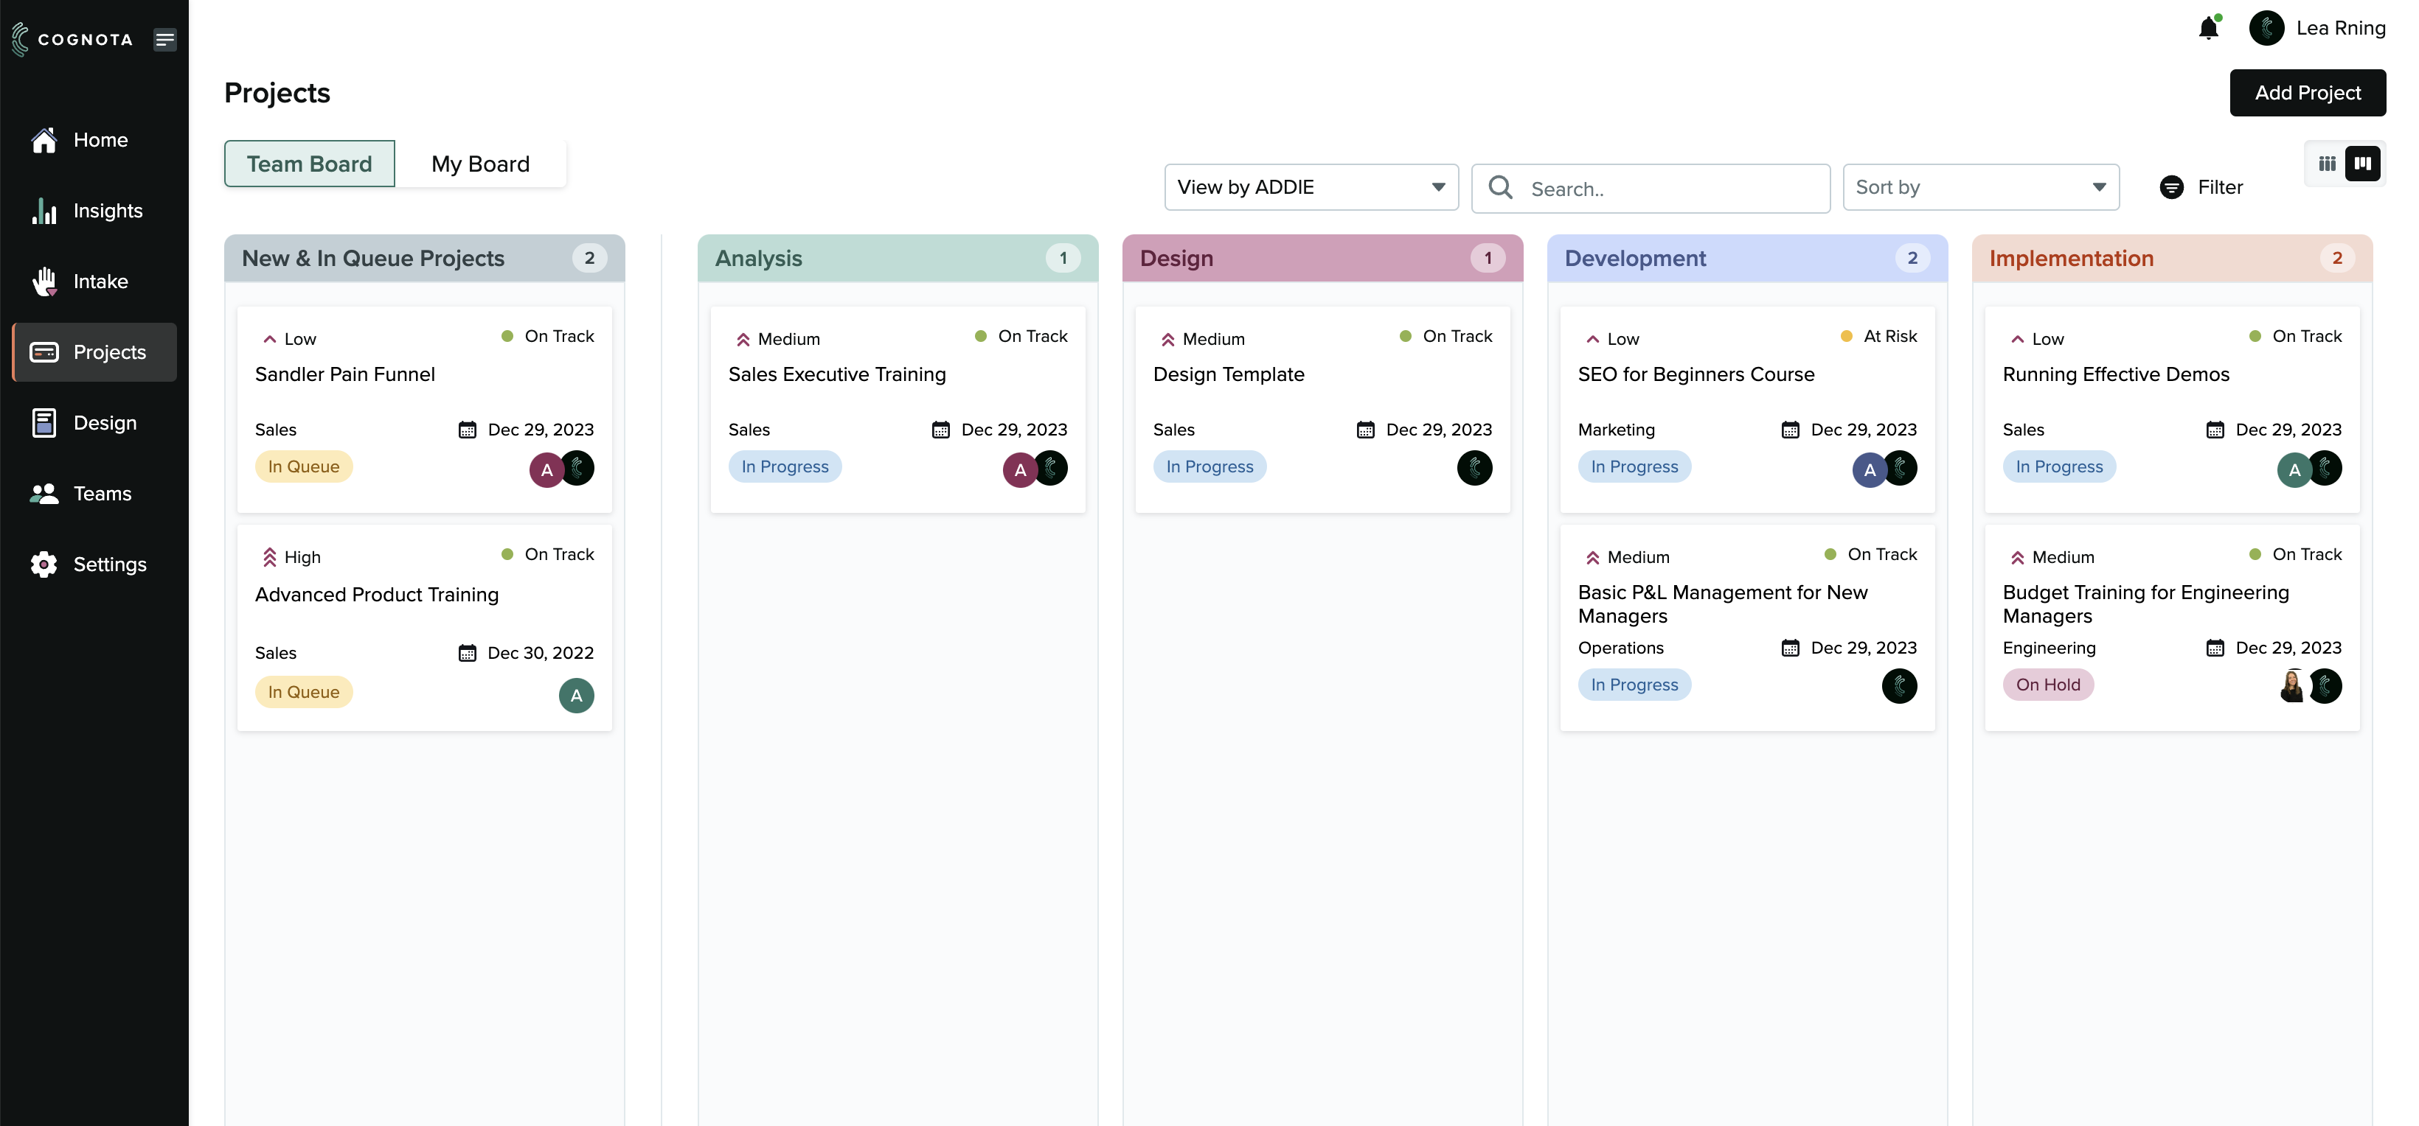2419x1126 pixels.
Task: Click the notification bell icon
Action: [2208, 28]
